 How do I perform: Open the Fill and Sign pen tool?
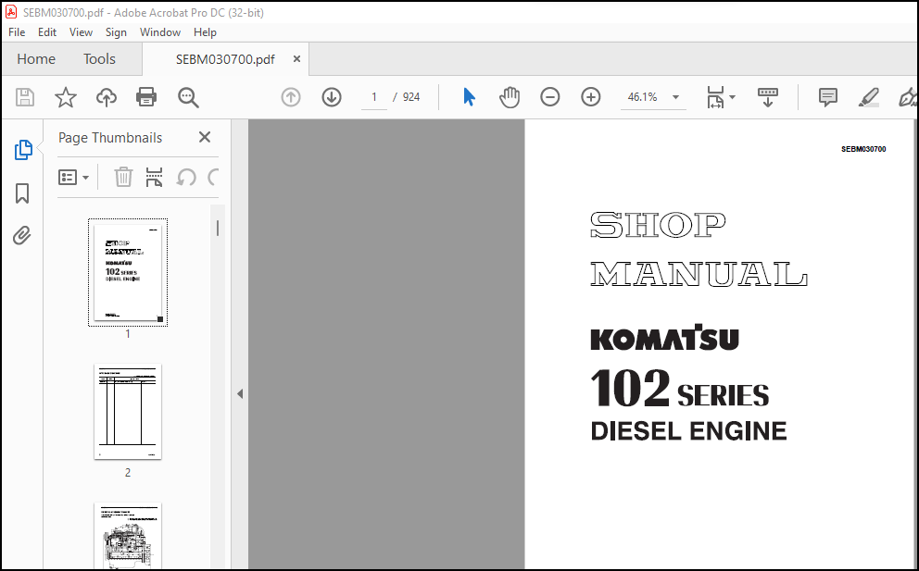[x=908, y=97]
